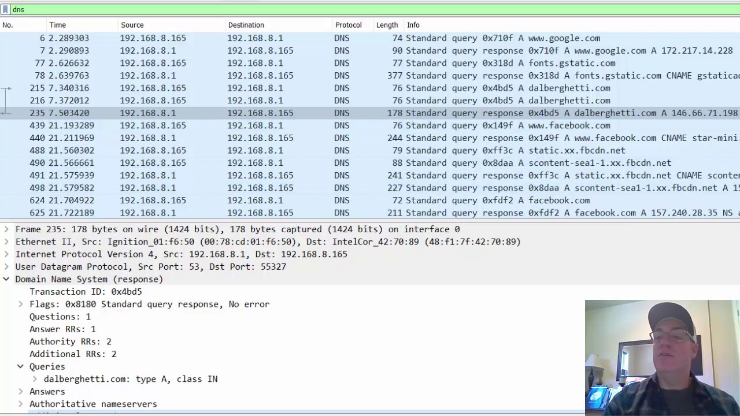This screenshot has width=740, height=416.
Task: Select packet 78 fonts.gstatic.com response
Action: click(370, 76)
